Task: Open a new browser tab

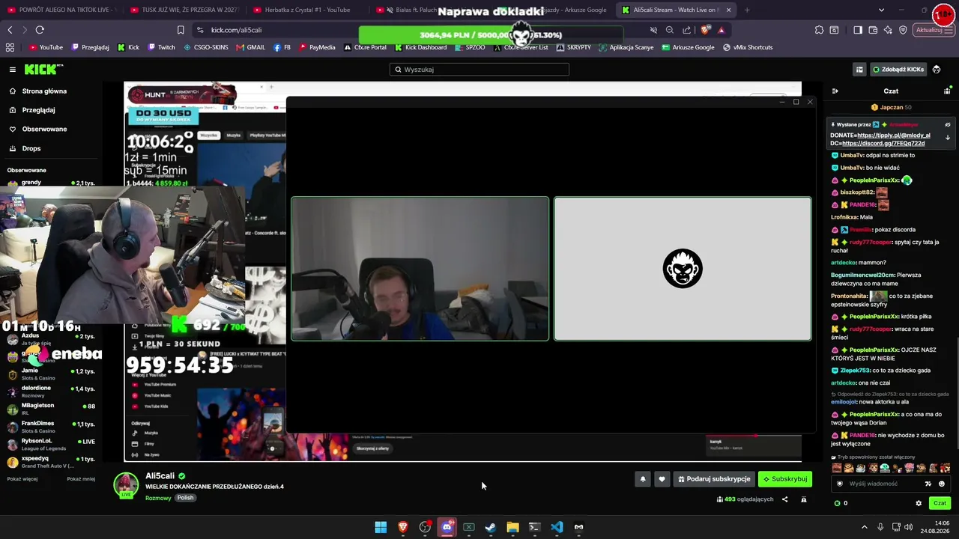Action: pos(747,10)
